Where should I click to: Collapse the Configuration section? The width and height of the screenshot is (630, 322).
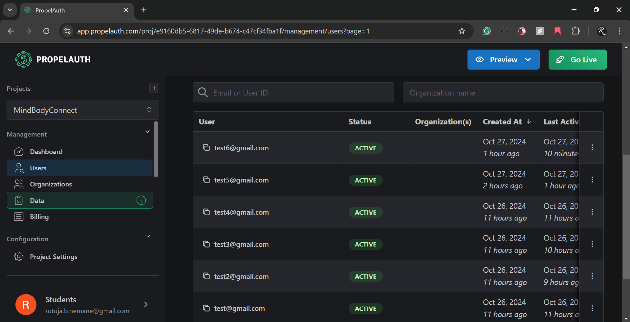(148, 236)
